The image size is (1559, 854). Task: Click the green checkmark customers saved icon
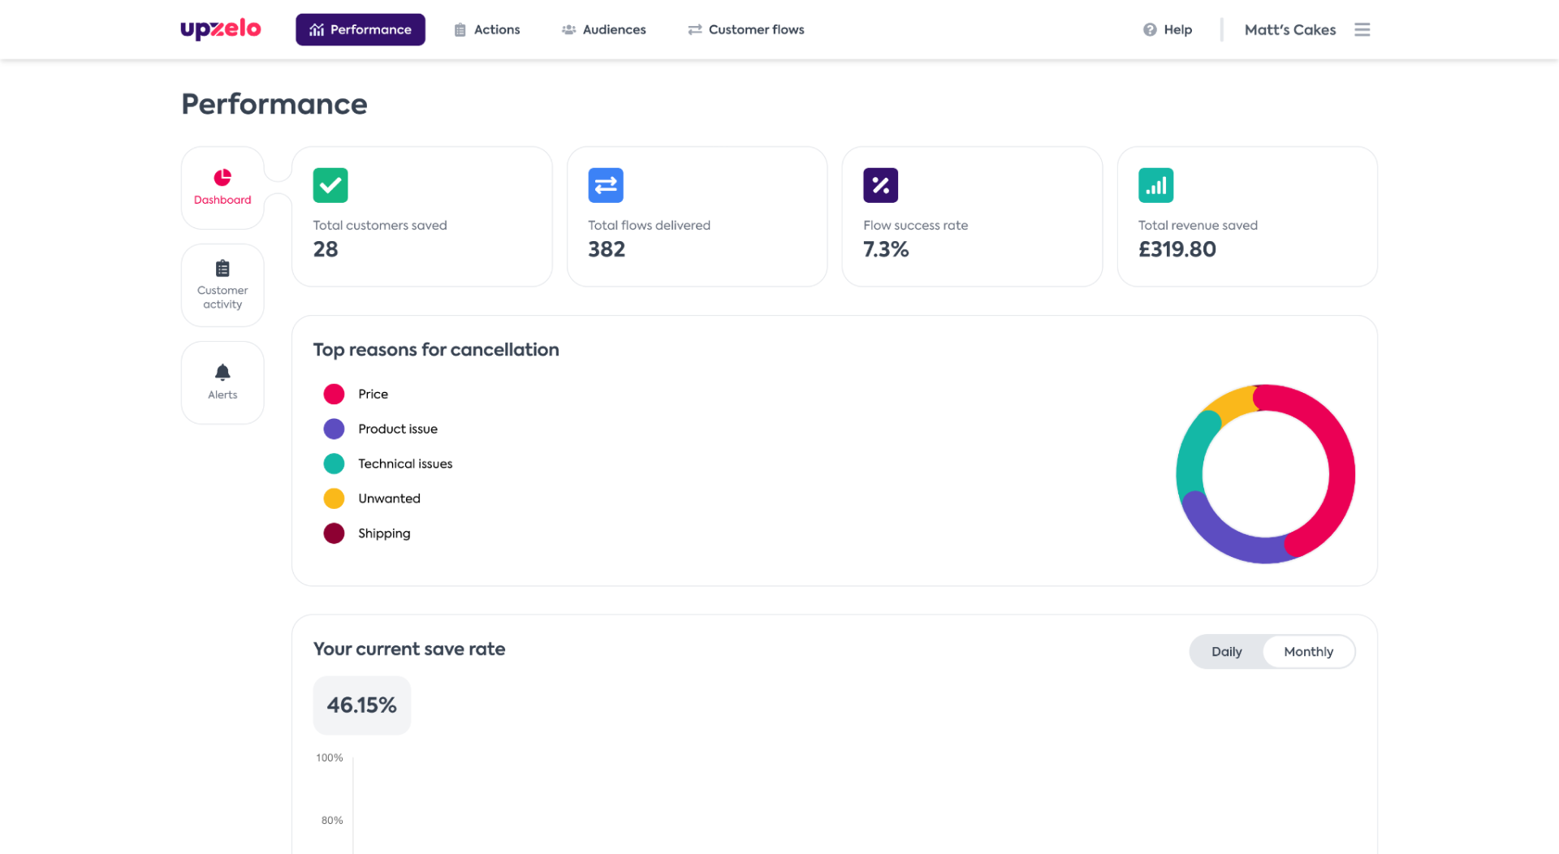tap(330, 185)
